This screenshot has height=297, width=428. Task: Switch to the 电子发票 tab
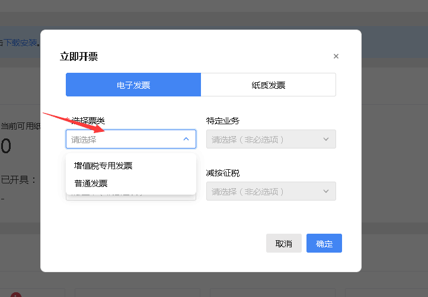click(133, 85)
